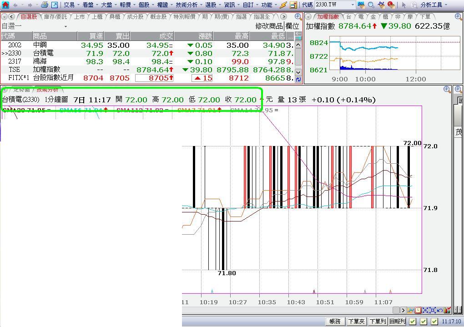The width and height of the screenshot is (464, 327).
Task: Click the yellow save-layout icon
Action: (x=293, y=5)
